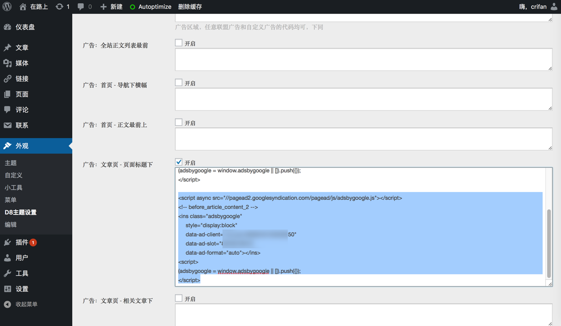Open the crifan user account menu
The height and width of the screenshot is (326, 561).
[x=538, y=7]
